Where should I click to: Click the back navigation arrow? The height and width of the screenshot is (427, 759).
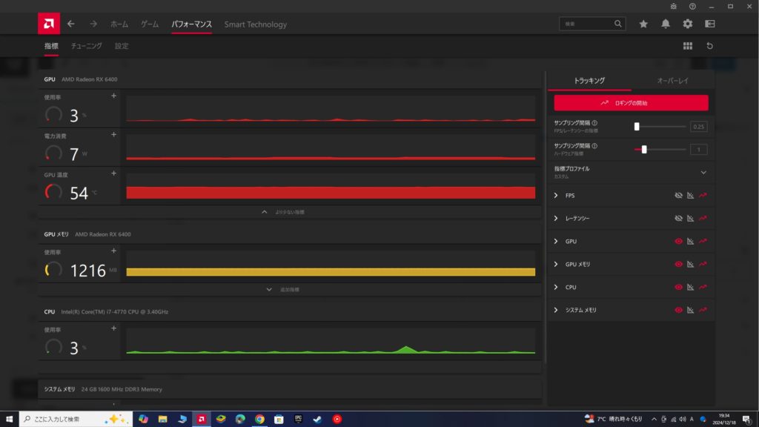point(71,24)
